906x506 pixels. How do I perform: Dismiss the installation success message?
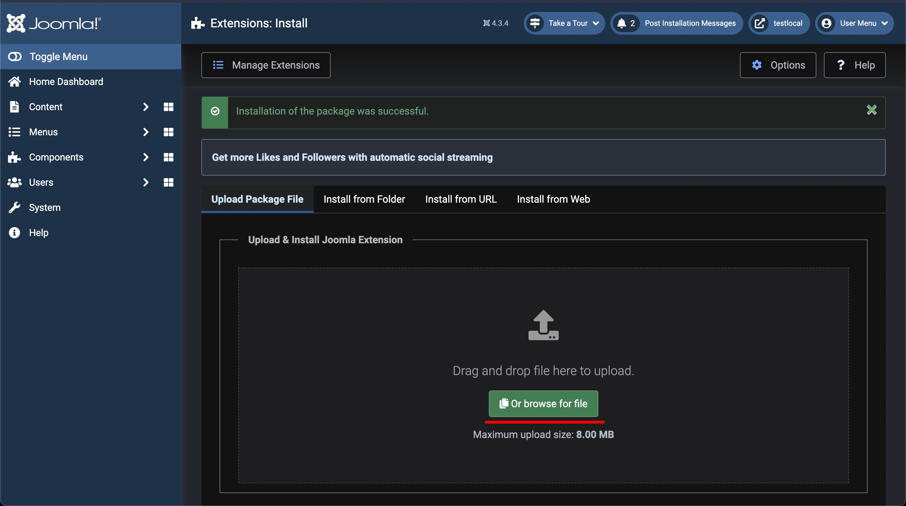(x=871, y=110)
